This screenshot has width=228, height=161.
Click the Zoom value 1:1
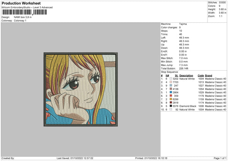pos(220,16)
